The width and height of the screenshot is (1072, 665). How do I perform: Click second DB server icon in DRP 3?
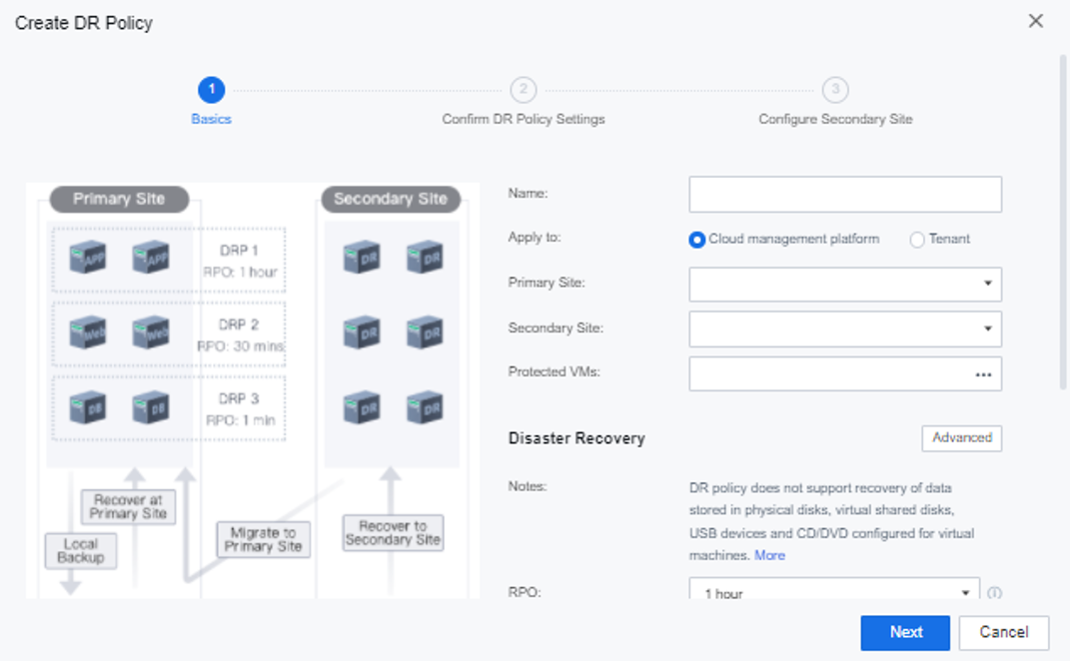click(151, 407)
